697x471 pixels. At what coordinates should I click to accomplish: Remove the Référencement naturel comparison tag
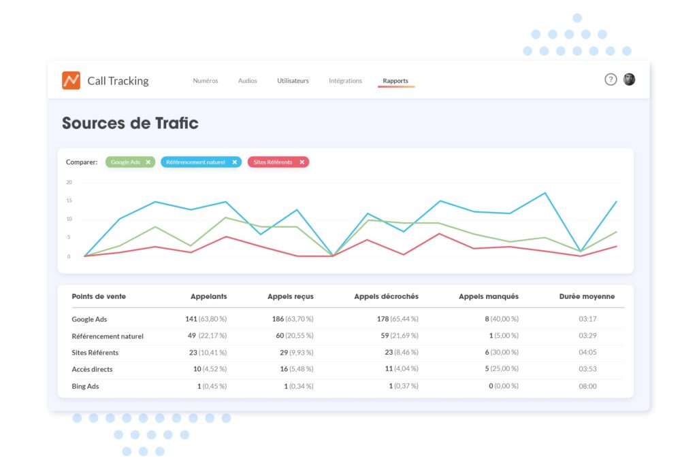click(235, 162)
